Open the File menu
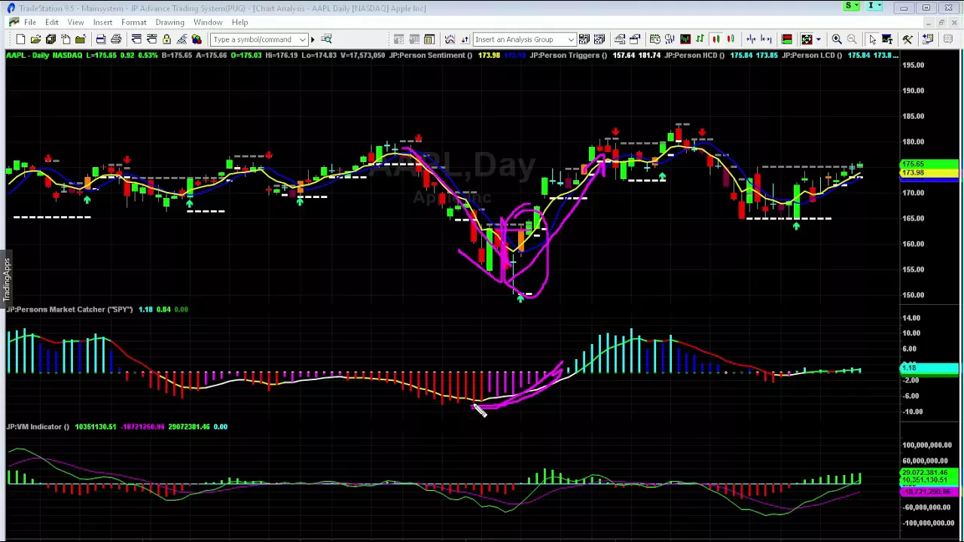Image resolution: width=964 pixels, height=542 pixels. (30, 23)
